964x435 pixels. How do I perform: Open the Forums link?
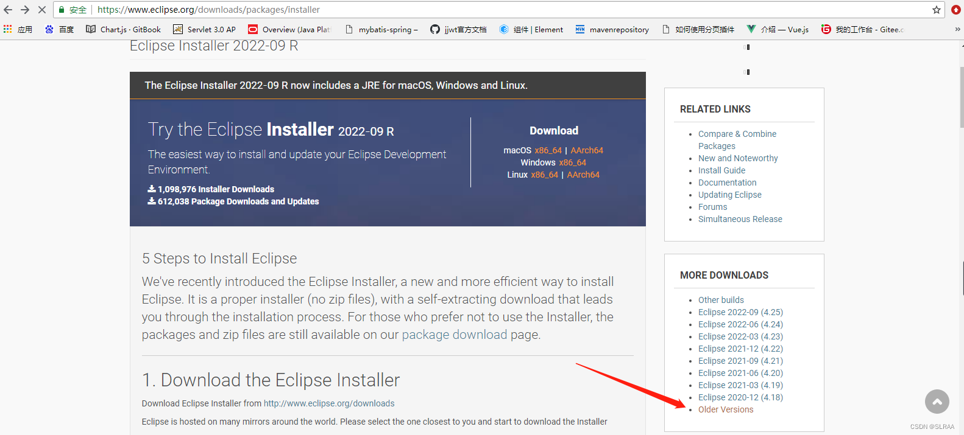click(x=712, y=207)
